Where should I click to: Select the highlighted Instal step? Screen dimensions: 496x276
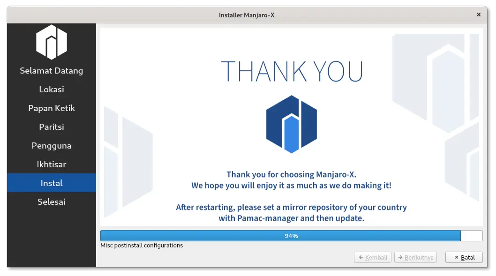coord(52,183)
